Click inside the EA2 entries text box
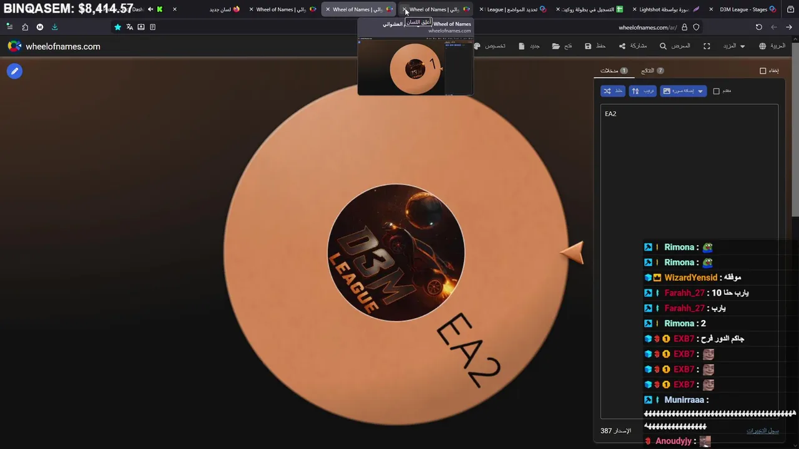The image size is (799, 449). 689,262
